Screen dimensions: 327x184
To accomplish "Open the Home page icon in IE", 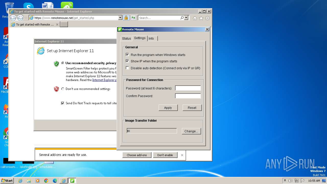I will tap(195, 18).
